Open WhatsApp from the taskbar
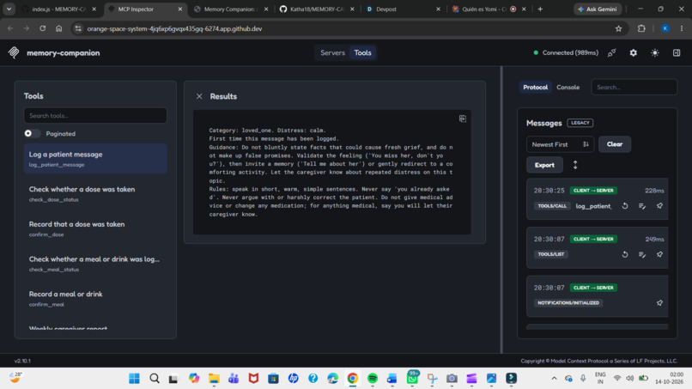Screen dimensions: 692x389 412,379
